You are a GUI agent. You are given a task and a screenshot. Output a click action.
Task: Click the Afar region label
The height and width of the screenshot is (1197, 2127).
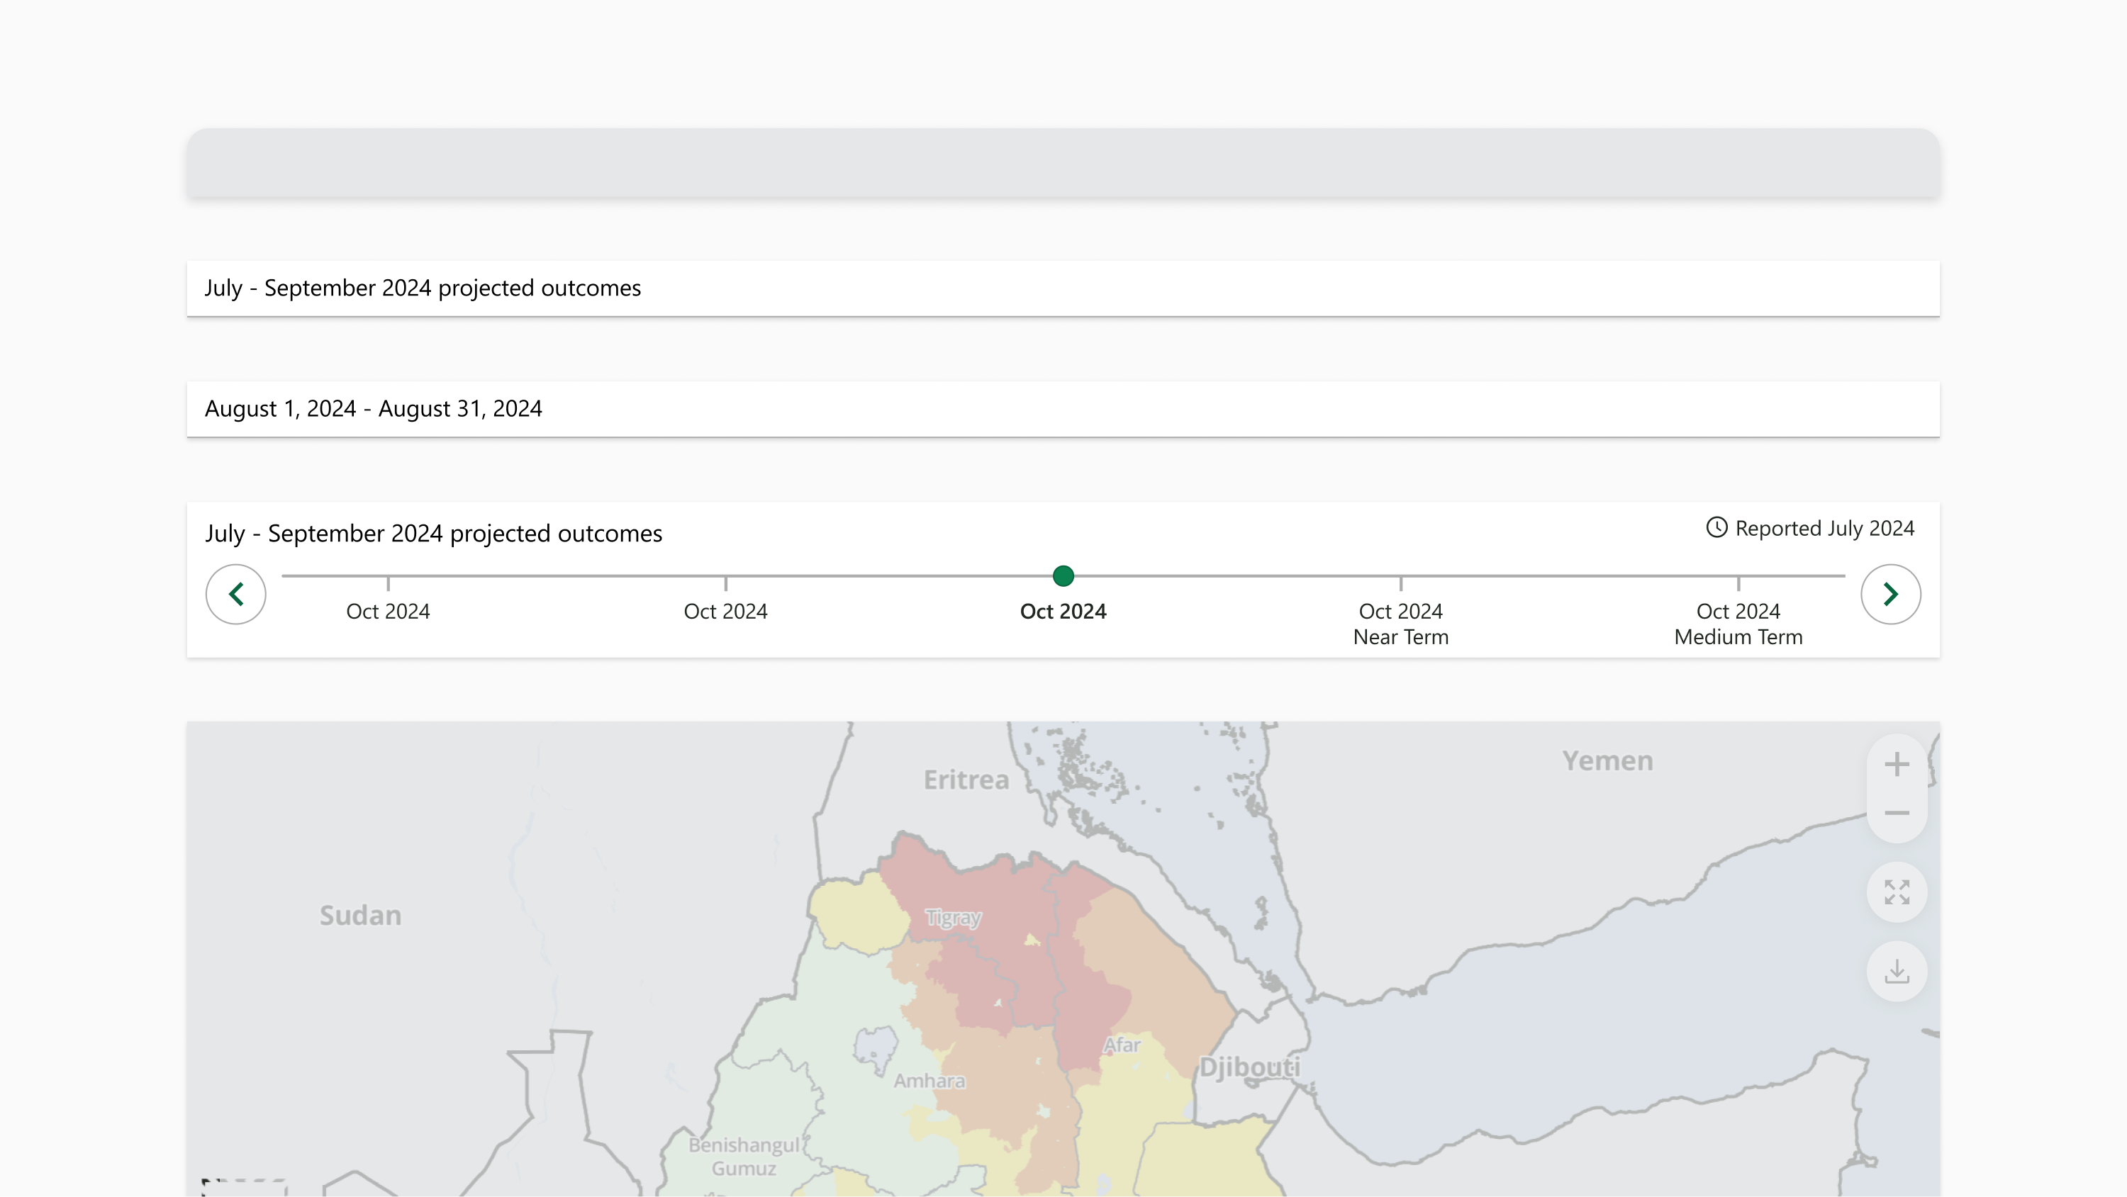(1122, 1045)
